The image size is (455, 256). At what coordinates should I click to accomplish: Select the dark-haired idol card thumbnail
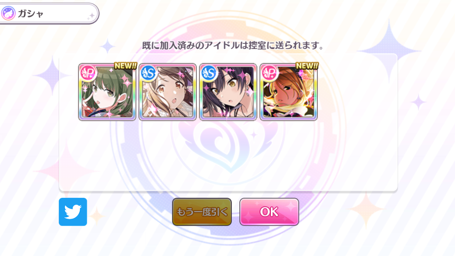pyautogui.click(x=228, y=92)
